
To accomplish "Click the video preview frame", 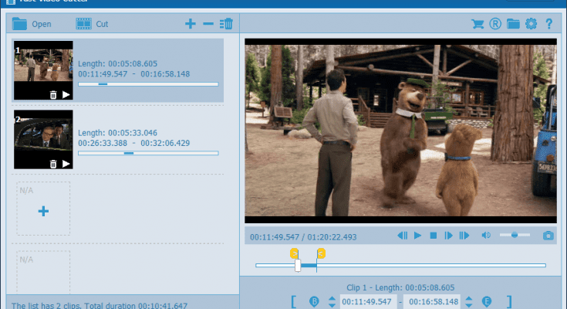I will (400, 131).
